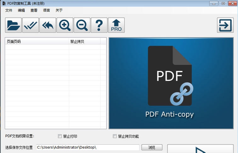
Task: Open the 文件 menu
Action: point(8,10)
